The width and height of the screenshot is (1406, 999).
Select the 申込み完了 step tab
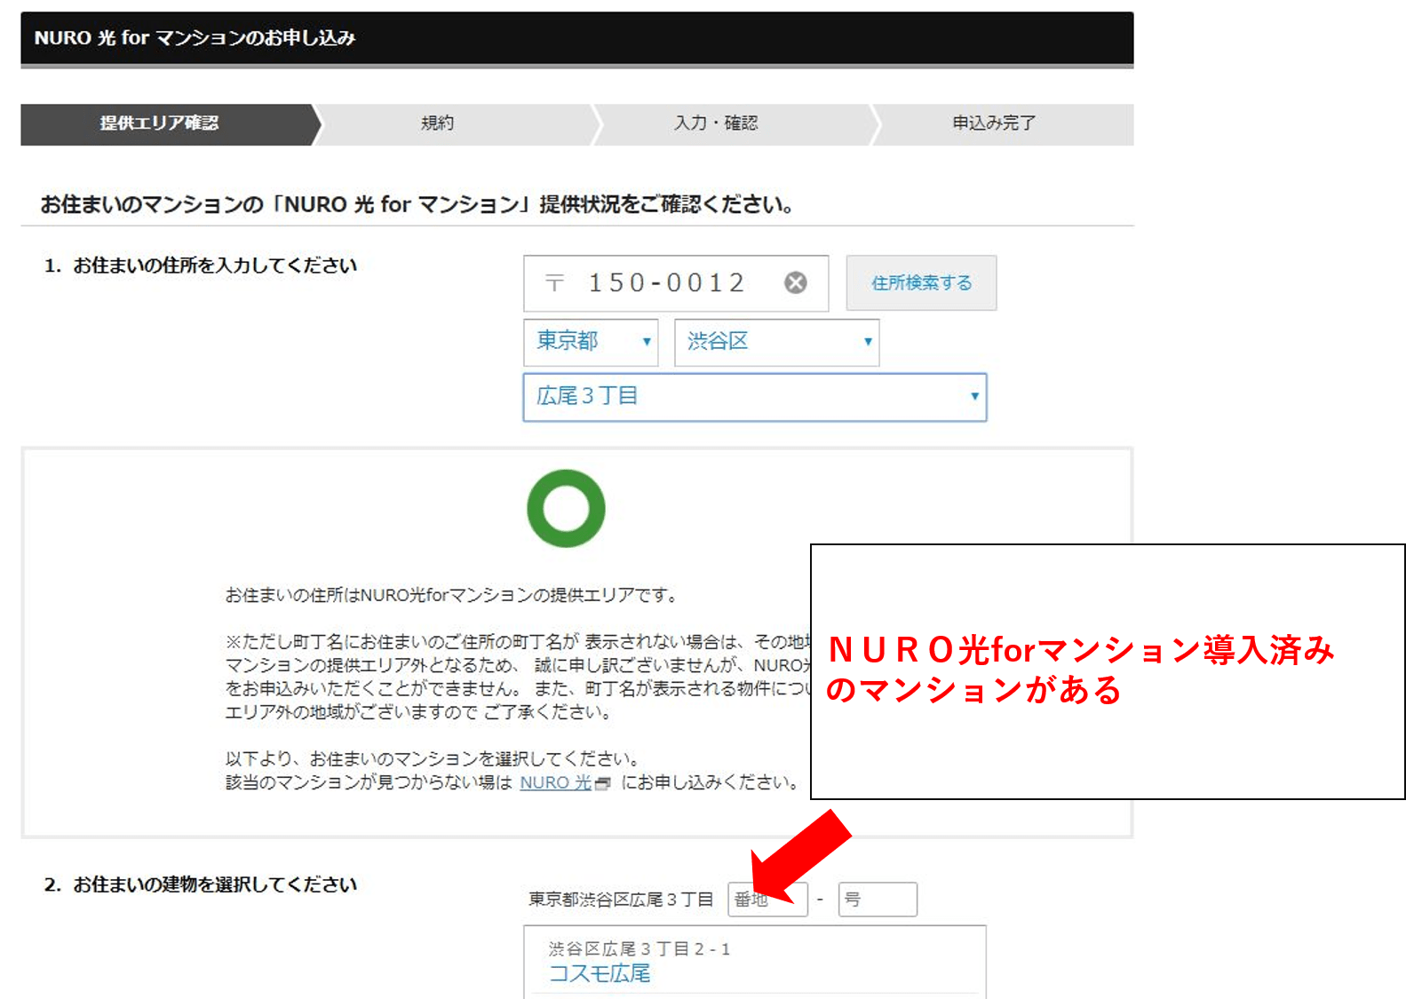(994, 123)
